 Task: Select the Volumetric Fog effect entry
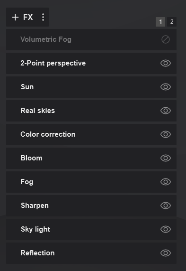[91, 39]
